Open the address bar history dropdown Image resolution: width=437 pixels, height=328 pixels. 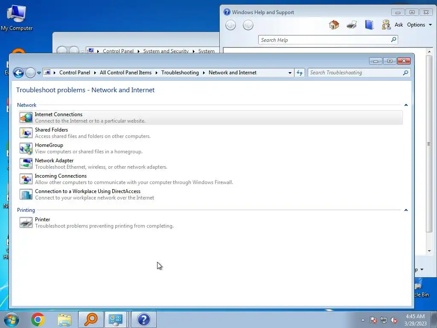coord(290,73)
